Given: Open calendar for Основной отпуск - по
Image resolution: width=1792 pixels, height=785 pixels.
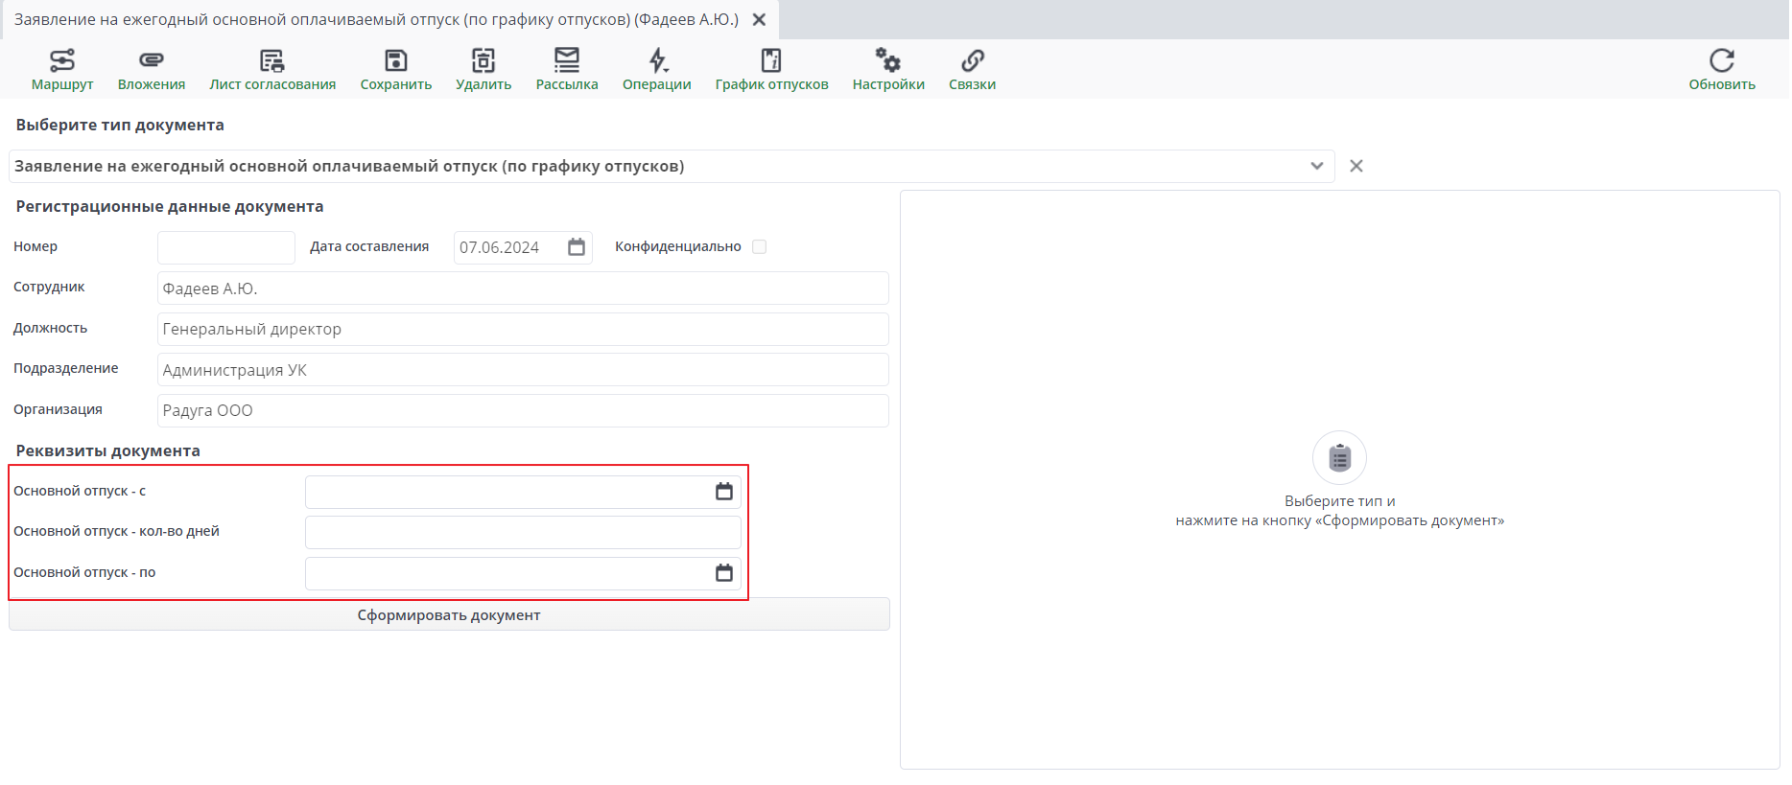Looking at the screenshot, I should point(724,573).
